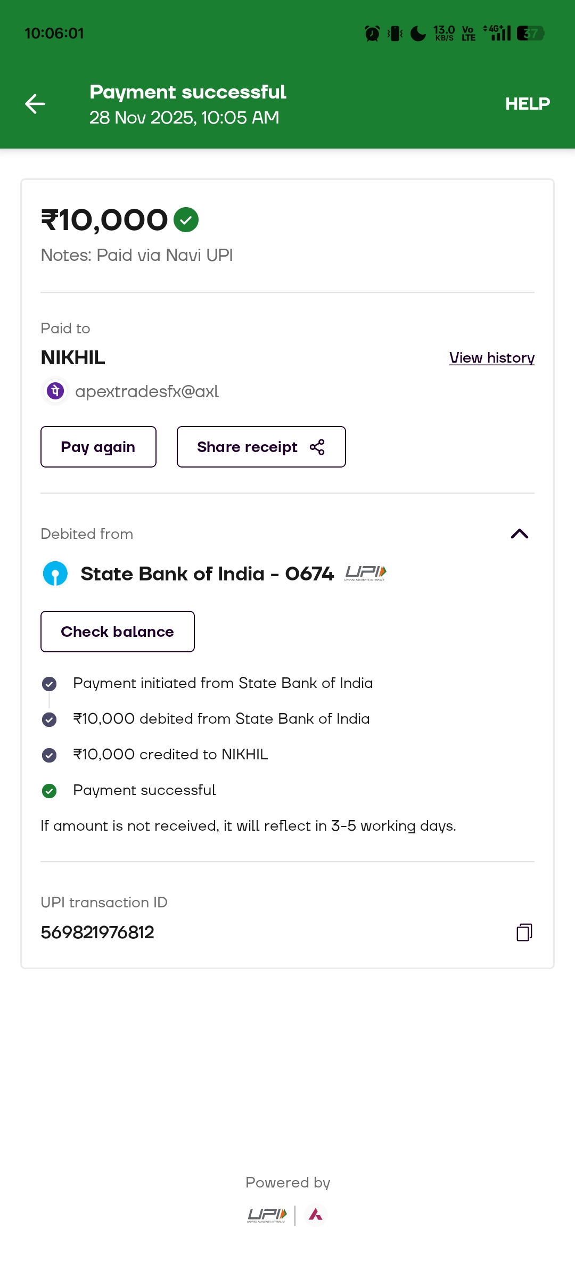Tap the PhonePe icon beside apextradesfx@axl
This screenshot has height=1278, width=575.
click(55, 391)
